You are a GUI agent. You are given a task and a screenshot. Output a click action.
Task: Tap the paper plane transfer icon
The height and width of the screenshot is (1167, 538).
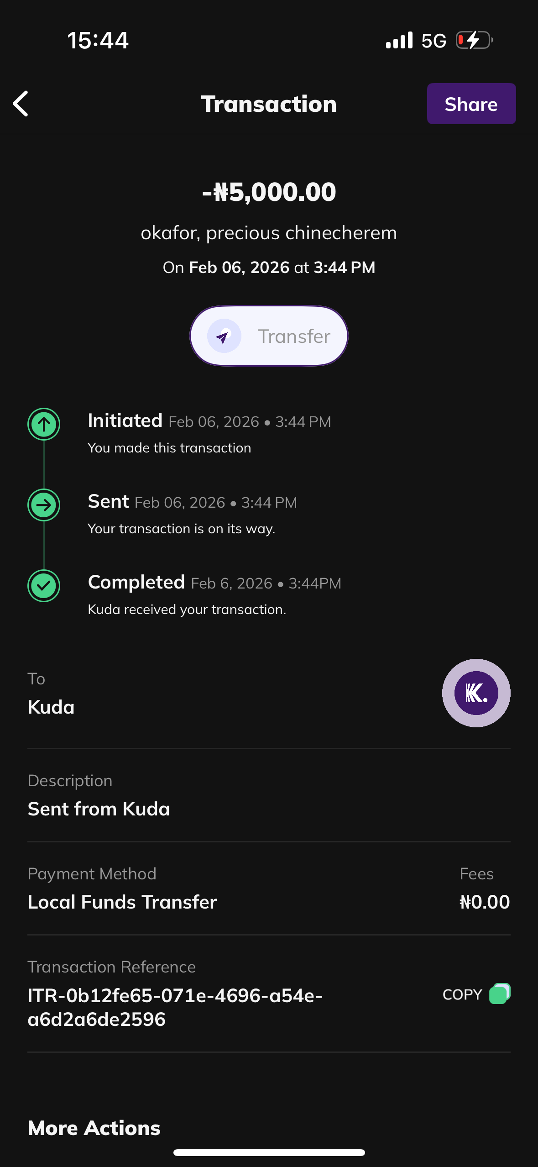pos(224,336)
